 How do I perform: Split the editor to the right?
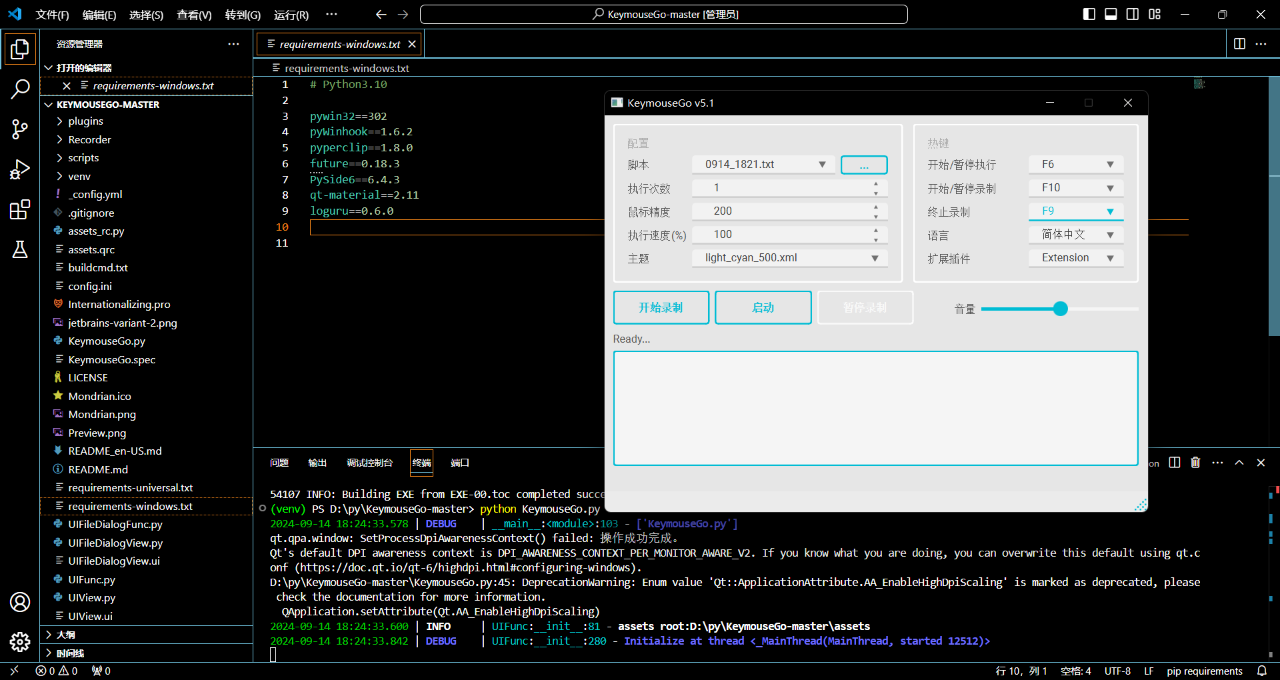pos(1239,43)
